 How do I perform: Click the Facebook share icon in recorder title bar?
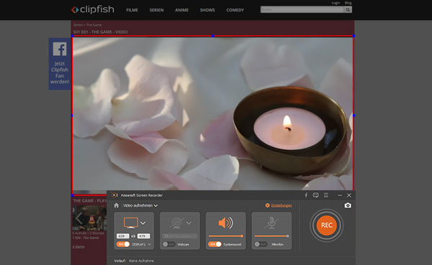(x=306, y=195)
